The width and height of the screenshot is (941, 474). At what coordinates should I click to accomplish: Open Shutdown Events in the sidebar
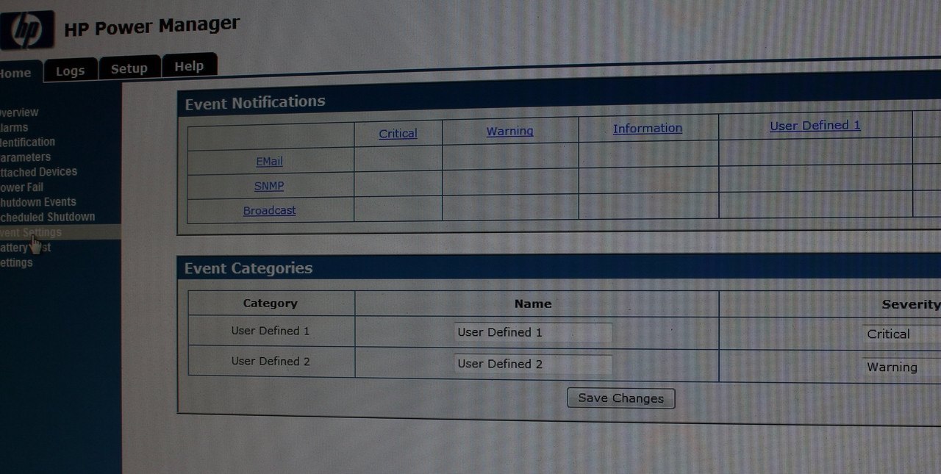click(x=38, y=201)
